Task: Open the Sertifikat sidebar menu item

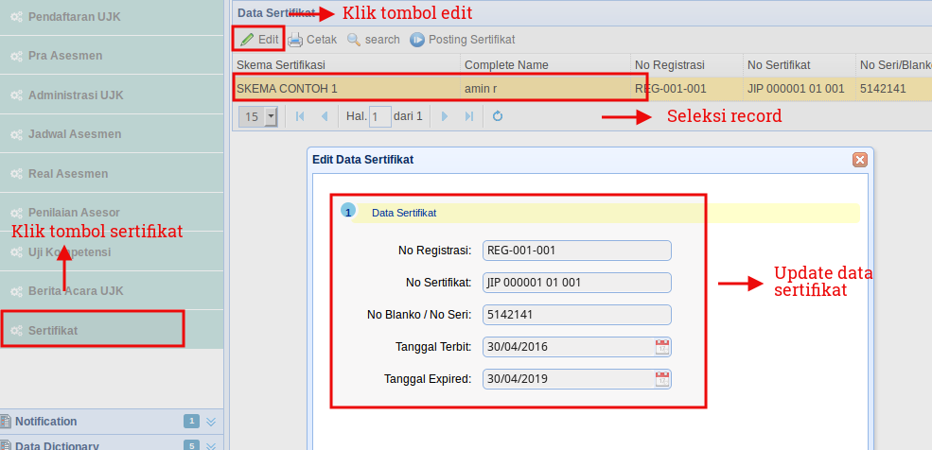Action: pos(92,331)
